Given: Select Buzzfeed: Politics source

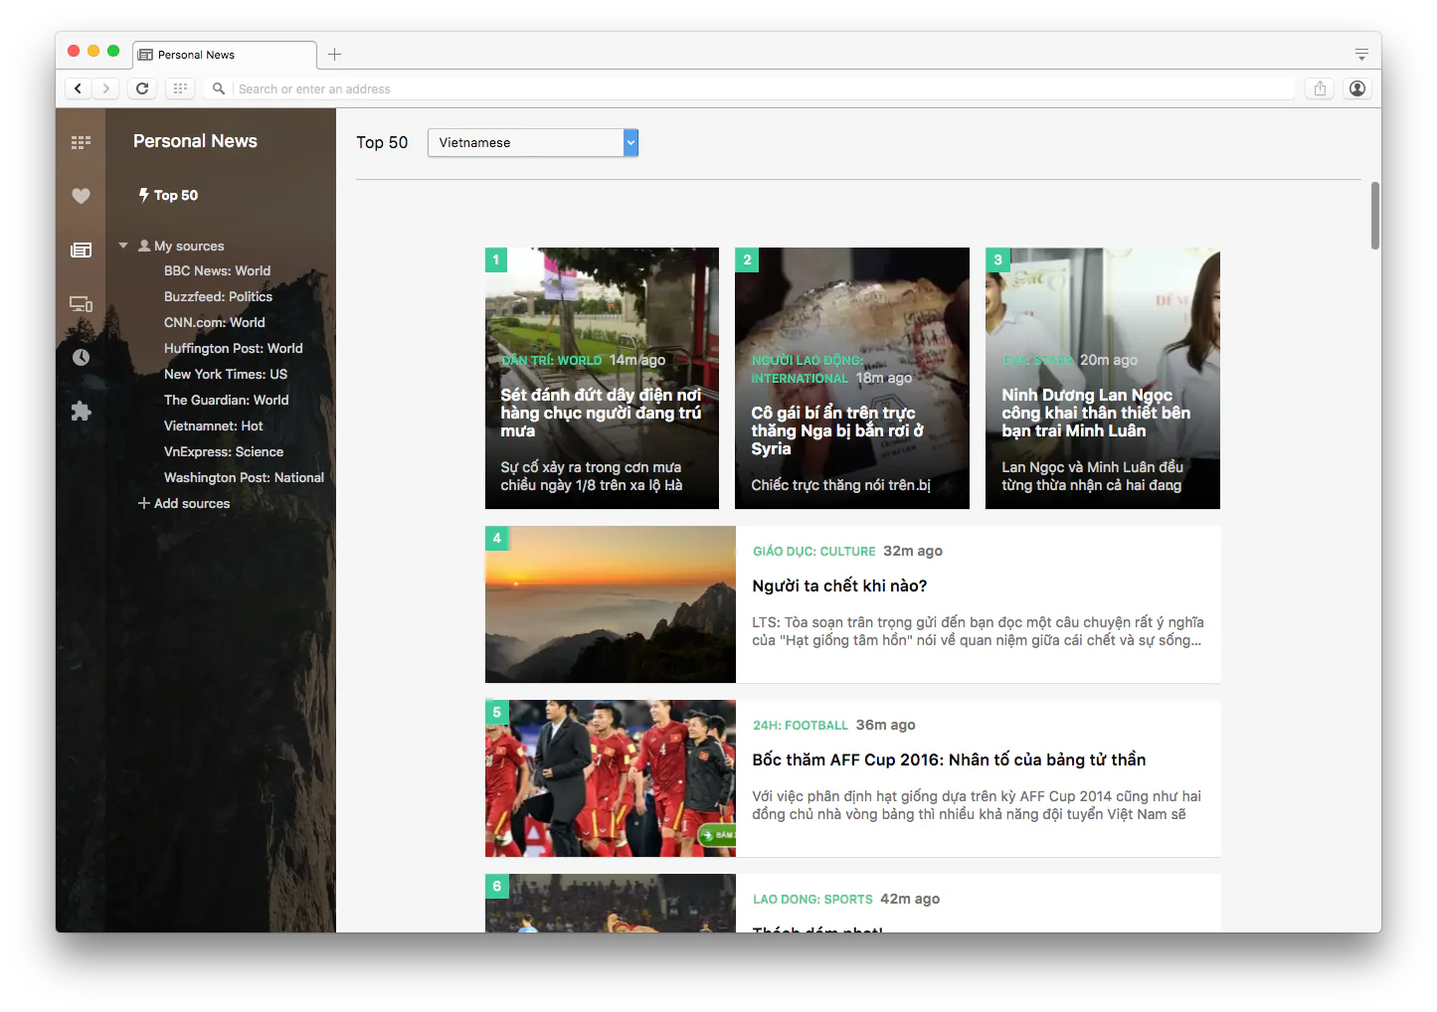Looking at the screenshot, I should (218, 296).
